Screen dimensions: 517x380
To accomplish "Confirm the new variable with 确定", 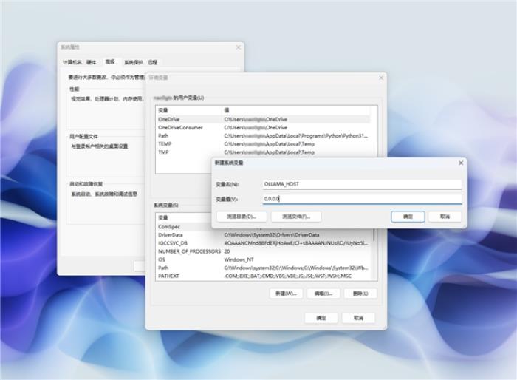I will pos(408,217).
